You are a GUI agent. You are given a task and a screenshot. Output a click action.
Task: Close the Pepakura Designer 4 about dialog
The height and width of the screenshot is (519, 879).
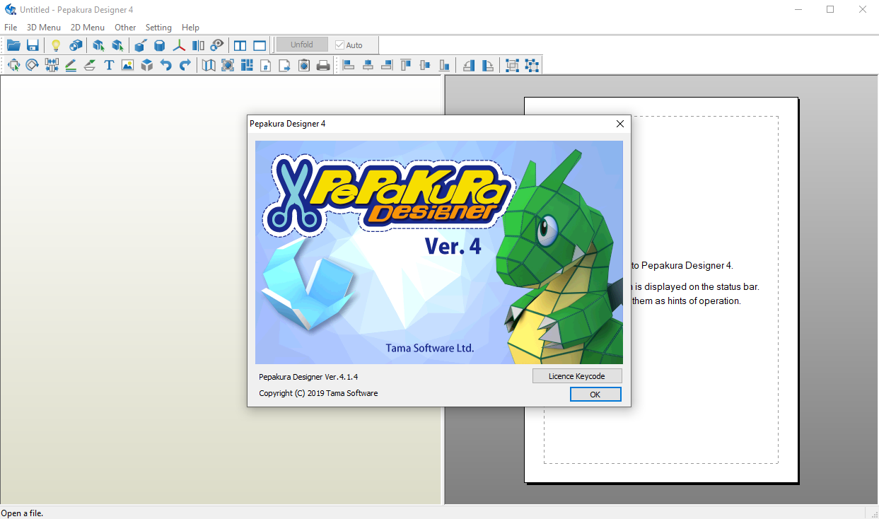coord(620,124)
